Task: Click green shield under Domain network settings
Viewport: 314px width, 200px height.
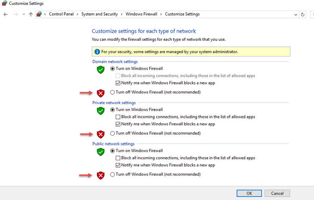Action: (x=101, y=70)
